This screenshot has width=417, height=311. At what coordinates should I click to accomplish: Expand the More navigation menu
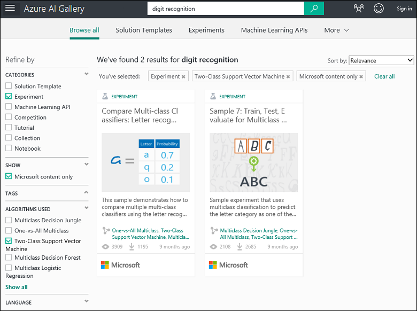336,30
